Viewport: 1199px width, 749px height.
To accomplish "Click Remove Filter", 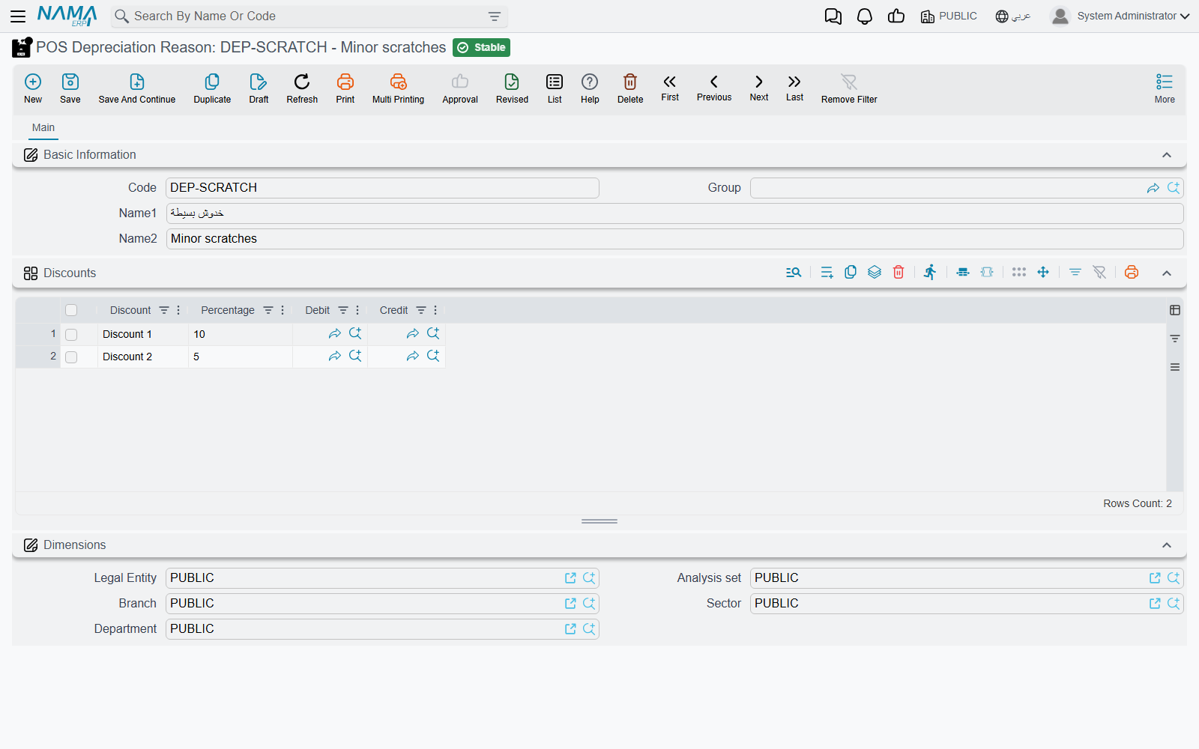I will (x=849, y=88).
